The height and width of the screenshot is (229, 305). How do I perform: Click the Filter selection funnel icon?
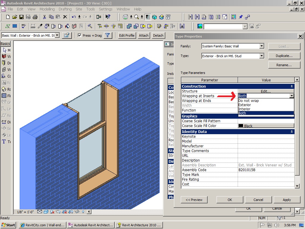pos(108,35)
